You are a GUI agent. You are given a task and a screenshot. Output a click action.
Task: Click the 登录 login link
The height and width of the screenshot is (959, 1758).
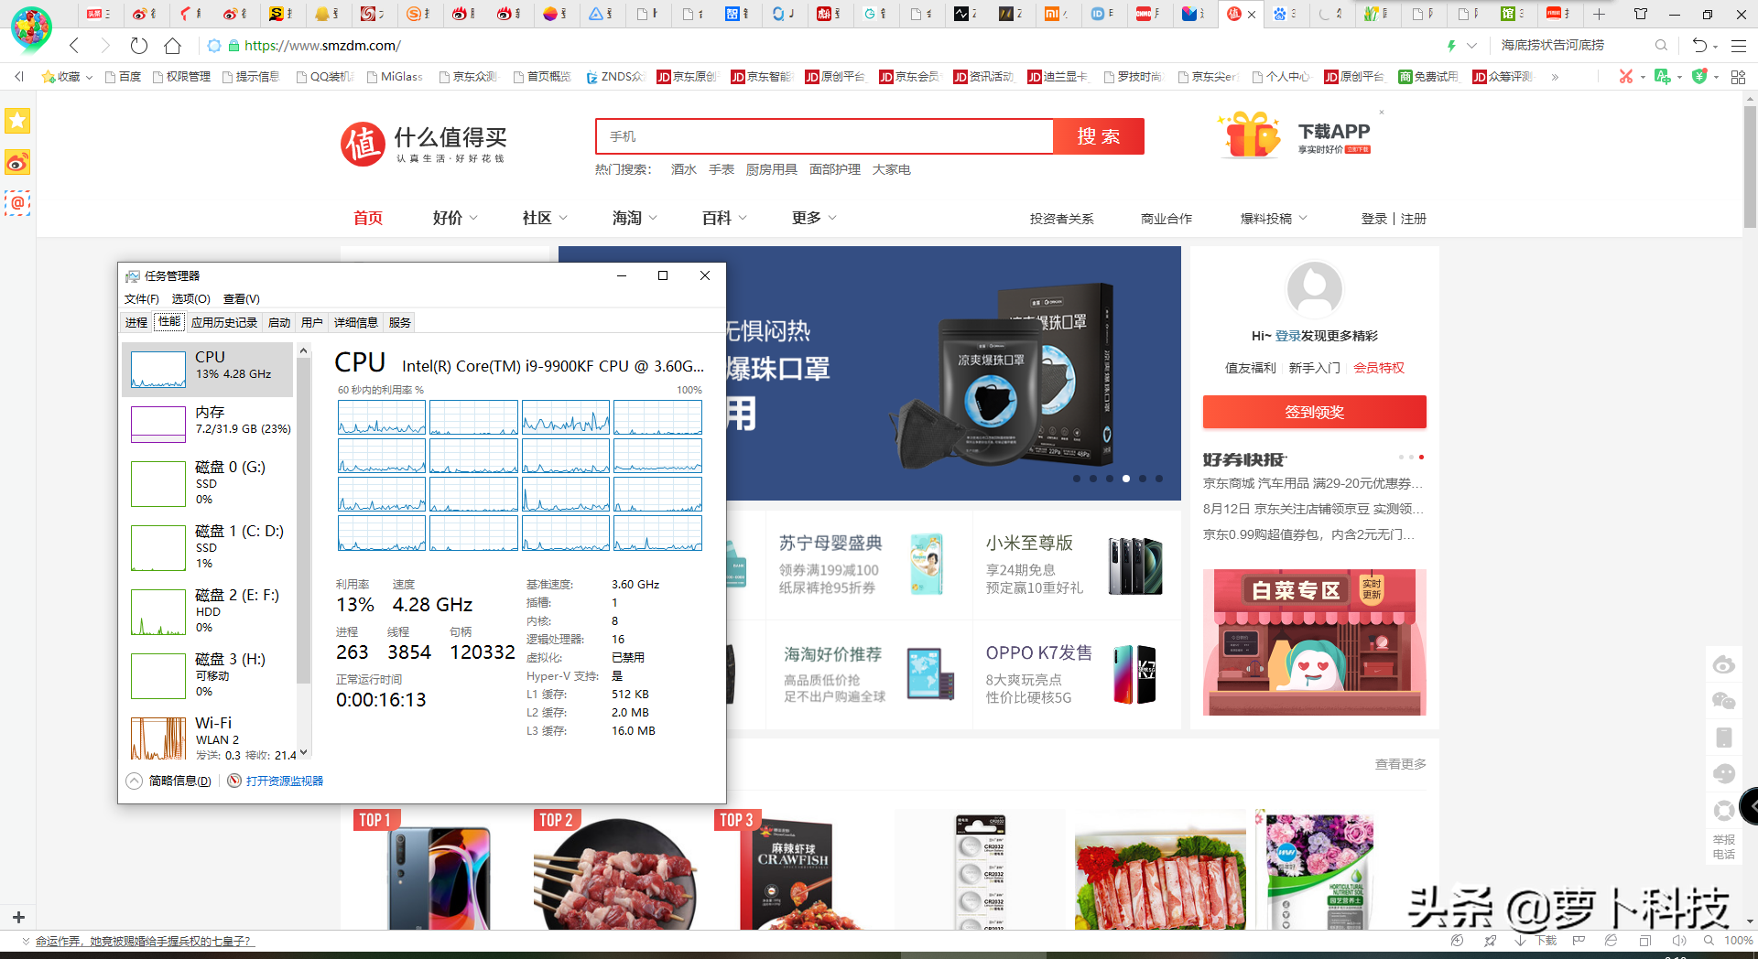point(1373,219)
